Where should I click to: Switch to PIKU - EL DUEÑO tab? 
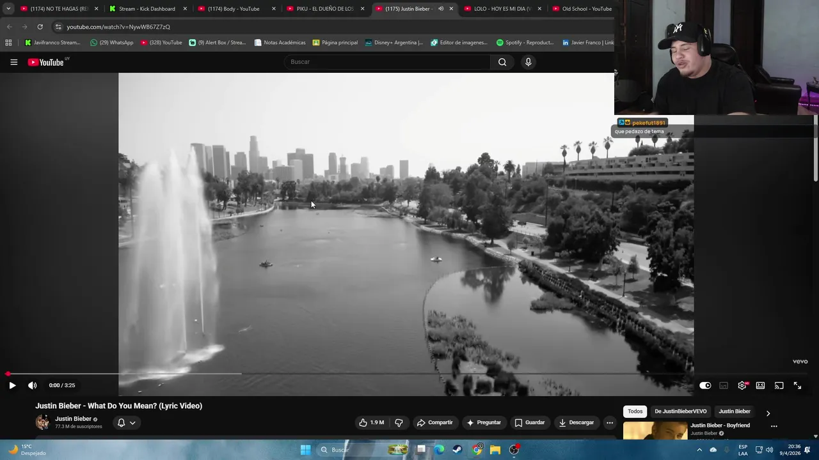324,9
